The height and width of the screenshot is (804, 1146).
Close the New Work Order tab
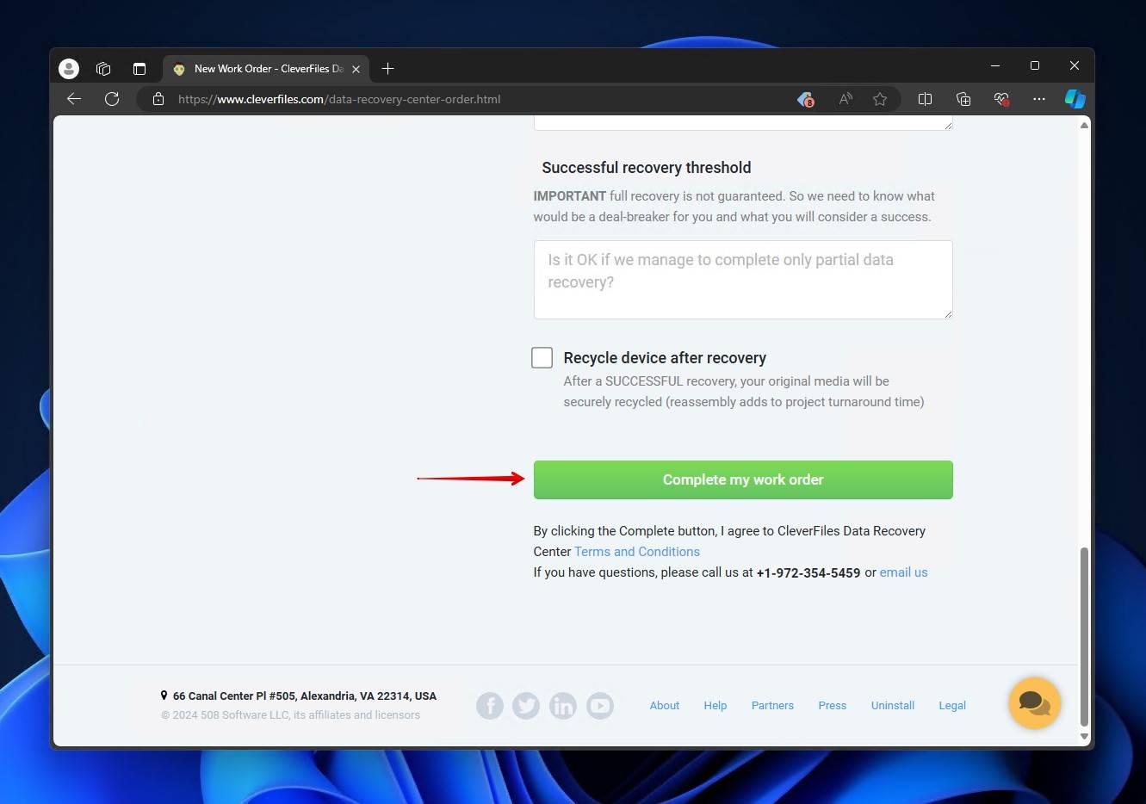356,69
